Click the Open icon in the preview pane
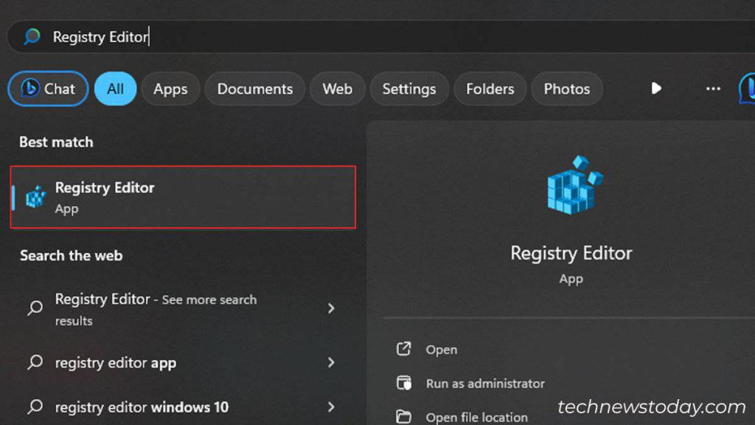The height and width of the screenshot is (425, 755). [403, 349]
